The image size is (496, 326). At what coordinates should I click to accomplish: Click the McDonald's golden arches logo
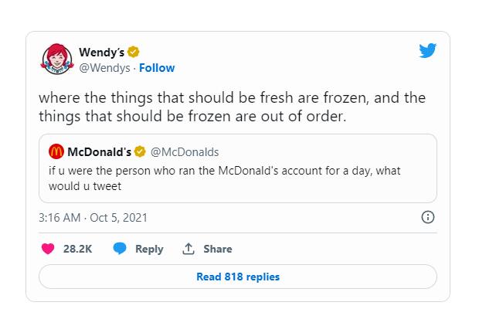(x=56, y=151)
